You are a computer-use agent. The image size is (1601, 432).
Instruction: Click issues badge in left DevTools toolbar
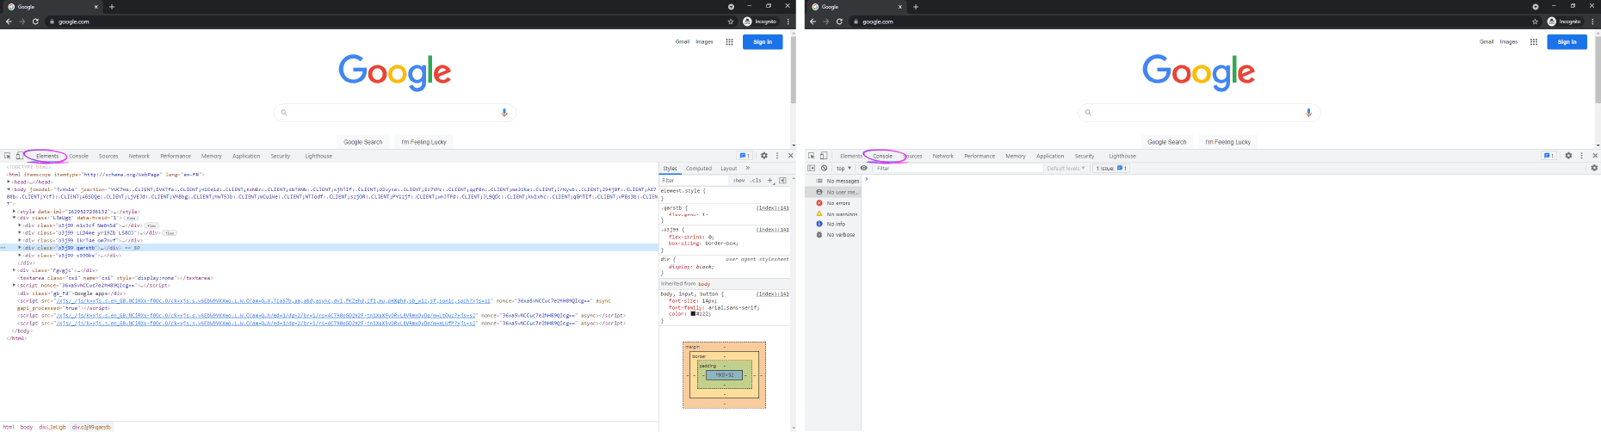tap(745, 156)
